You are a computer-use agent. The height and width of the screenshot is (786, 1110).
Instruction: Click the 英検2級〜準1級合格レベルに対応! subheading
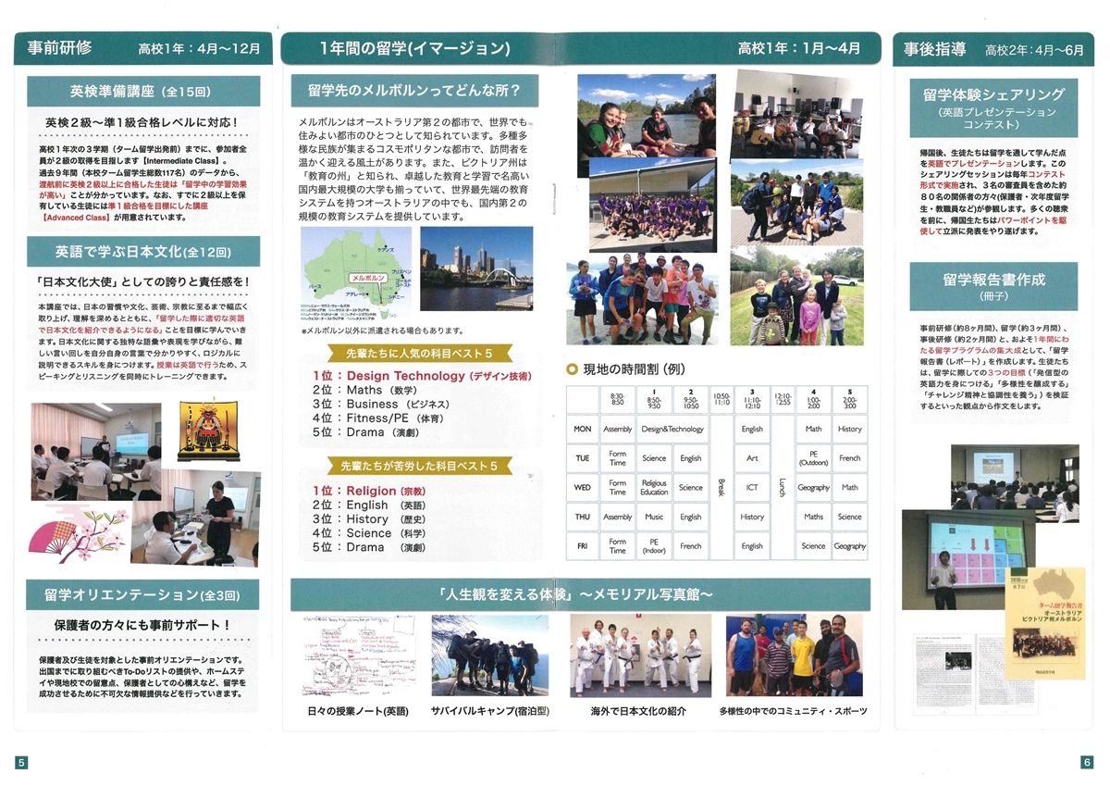click(142, 122)
